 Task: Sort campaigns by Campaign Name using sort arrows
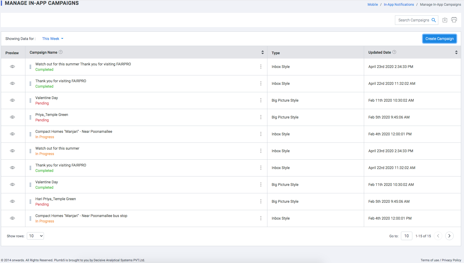263,52
